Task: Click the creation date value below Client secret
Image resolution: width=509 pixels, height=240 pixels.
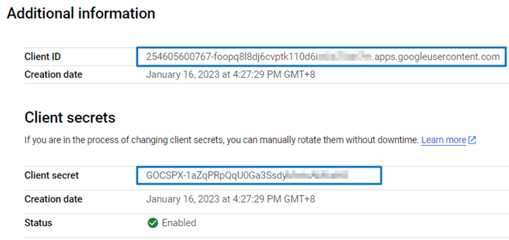Action: coord(230,199)
